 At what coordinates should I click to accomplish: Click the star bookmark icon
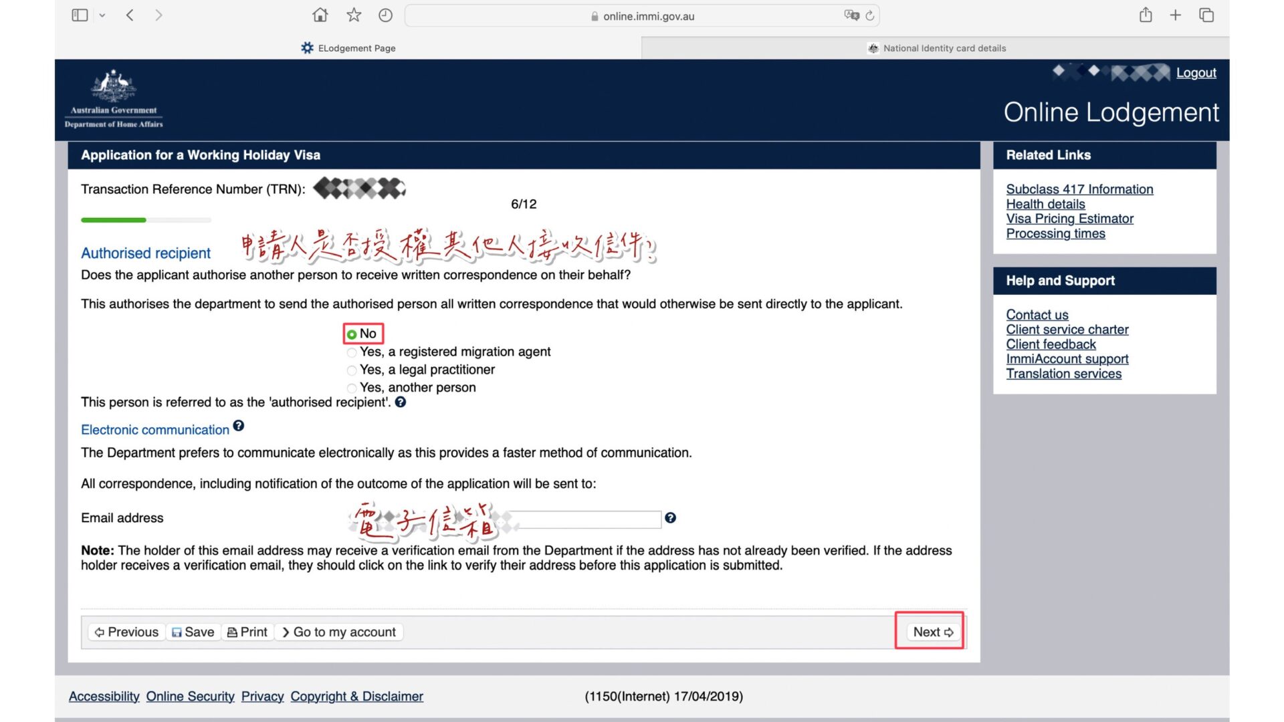point(354,15)
